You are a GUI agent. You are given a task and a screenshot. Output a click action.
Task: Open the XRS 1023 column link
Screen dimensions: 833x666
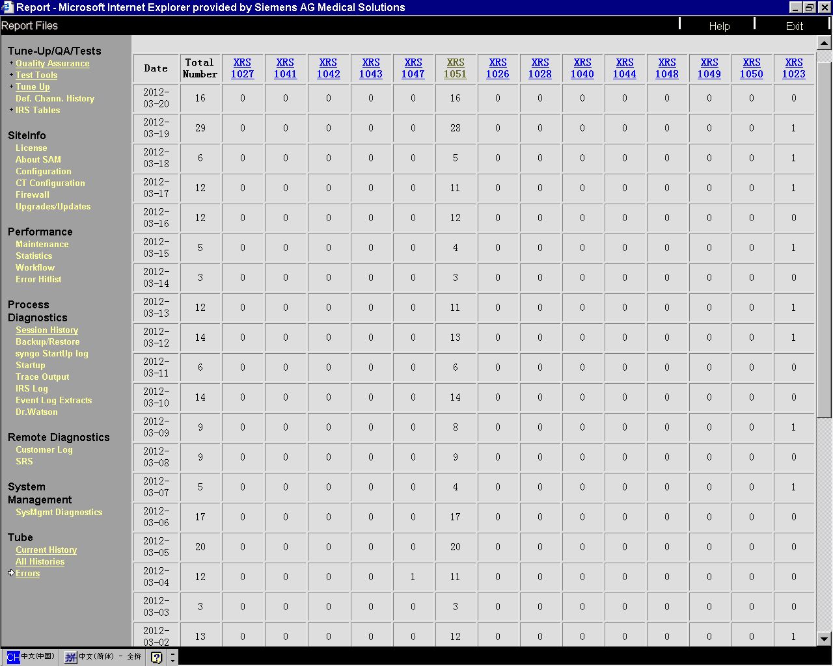coord(794,68)
